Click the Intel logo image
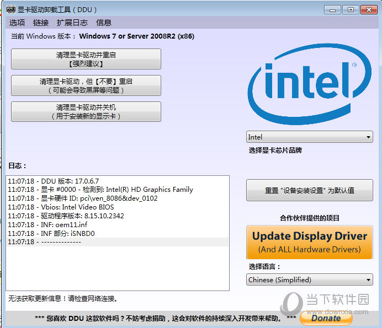 click(x=310, y=84)
